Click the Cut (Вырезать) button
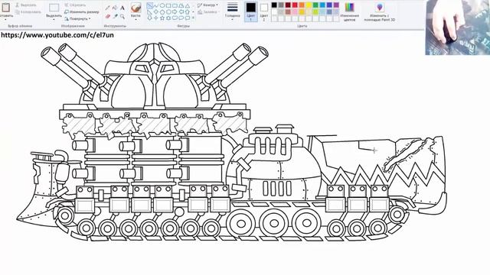490x275 pixels. pos(26,5)
